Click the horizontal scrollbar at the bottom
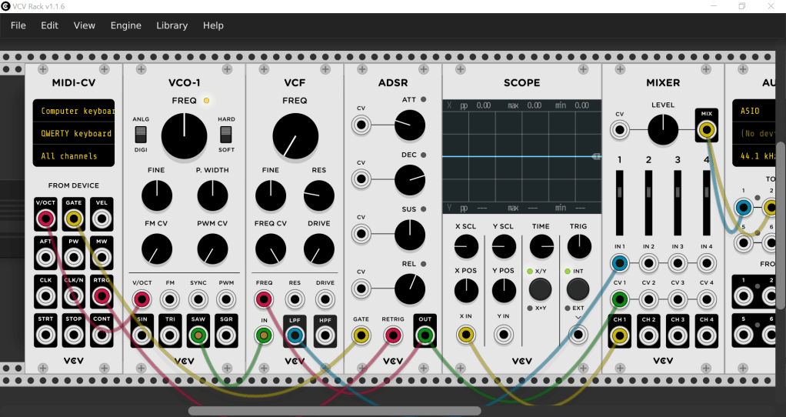Image resolution: width=786 pixels, height=417 pixels. coord(334,411)
